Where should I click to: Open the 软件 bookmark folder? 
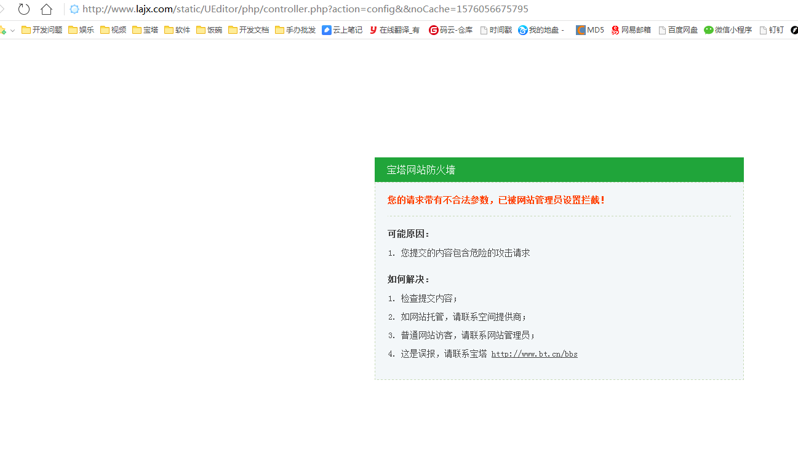pyautogui.click(x=177, y=30)
